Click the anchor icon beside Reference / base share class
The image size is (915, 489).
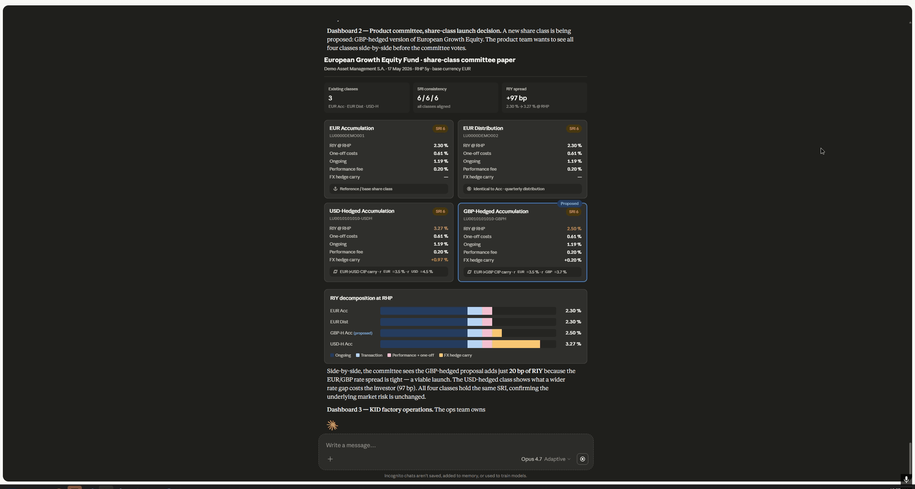[335, 189]
